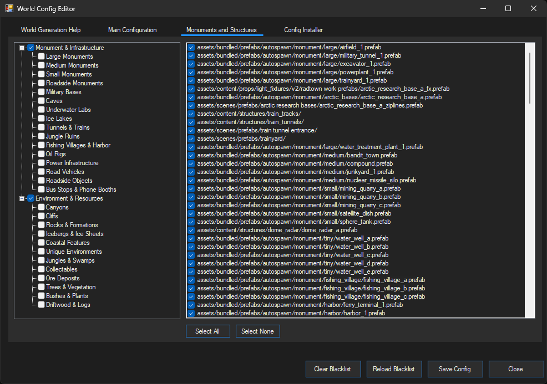547x384 pixels.
Task: Toggle the bandit_town.prefab checkbox
Action: coord(191,155)
